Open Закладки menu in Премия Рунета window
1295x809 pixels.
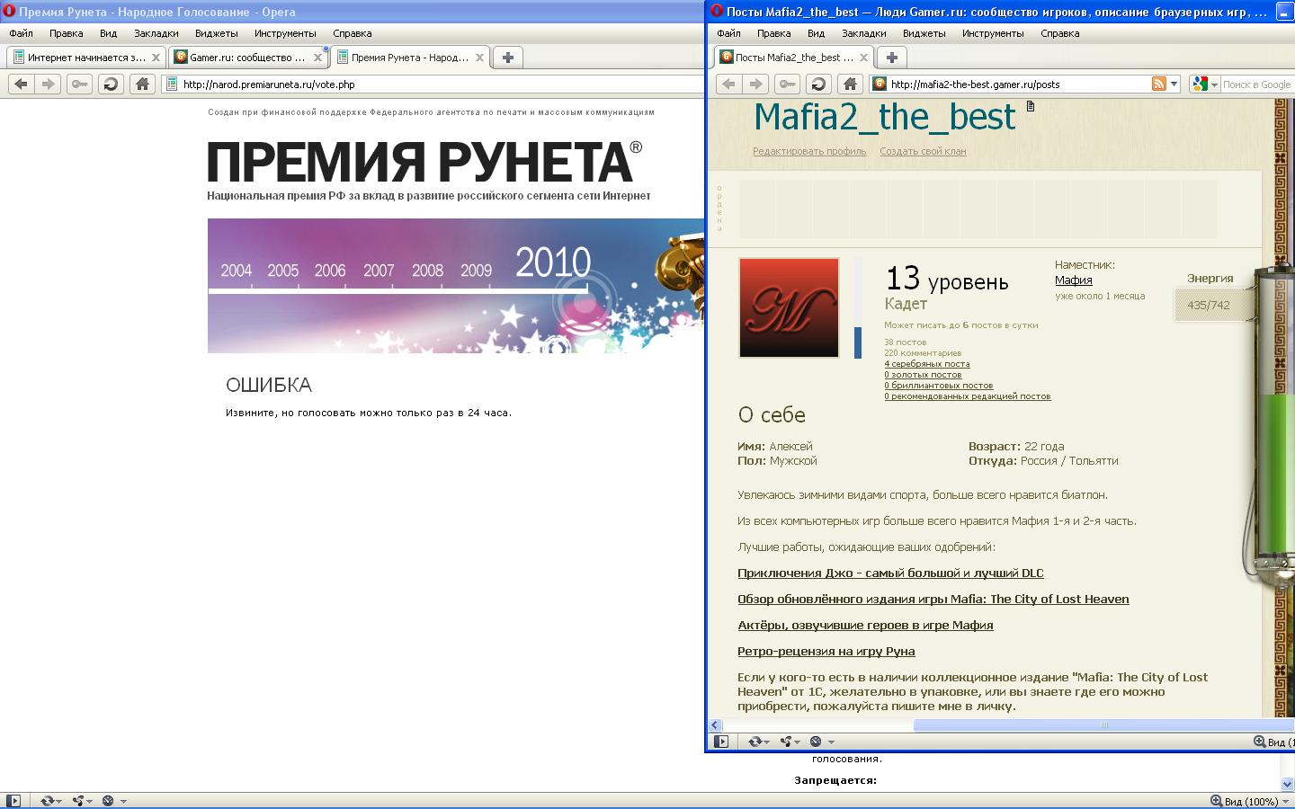156,33
